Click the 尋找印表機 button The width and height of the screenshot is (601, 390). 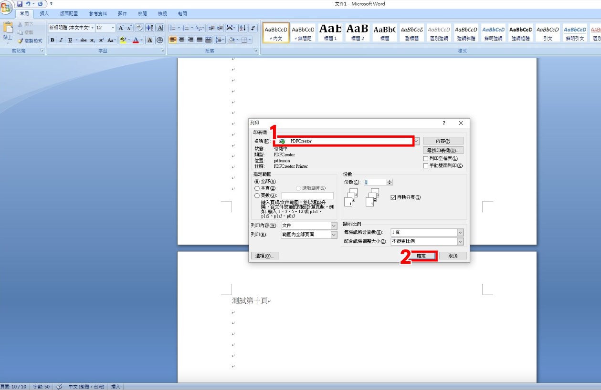pos(443,150)
